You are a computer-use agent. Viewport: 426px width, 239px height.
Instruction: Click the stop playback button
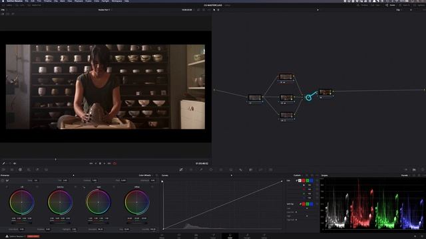point(100,163)
